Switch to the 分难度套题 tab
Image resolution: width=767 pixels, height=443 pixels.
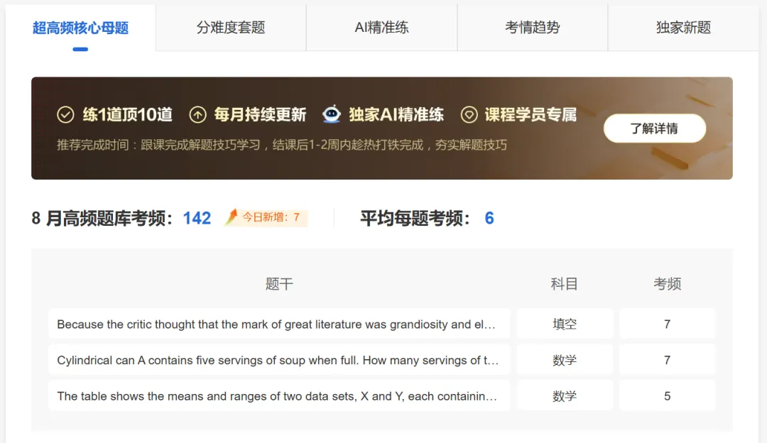(x=230, y=27)
